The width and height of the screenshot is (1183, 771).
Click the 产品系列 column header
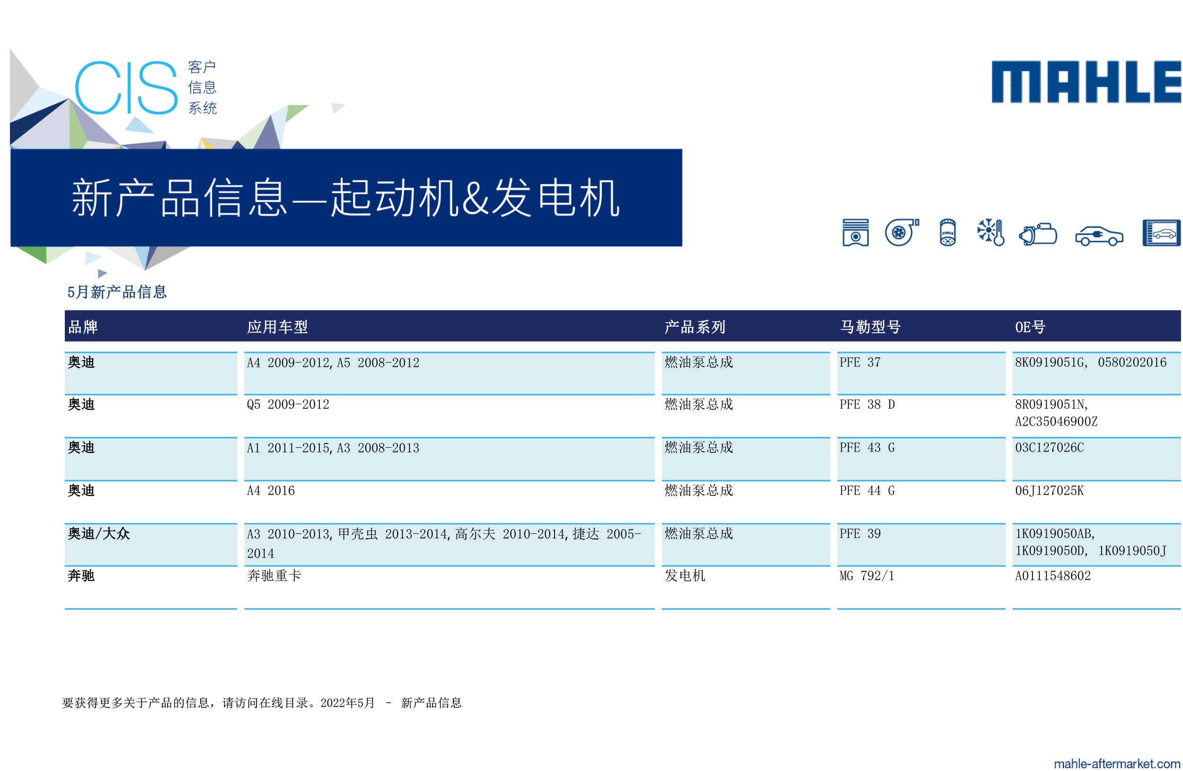coord(695,327)
